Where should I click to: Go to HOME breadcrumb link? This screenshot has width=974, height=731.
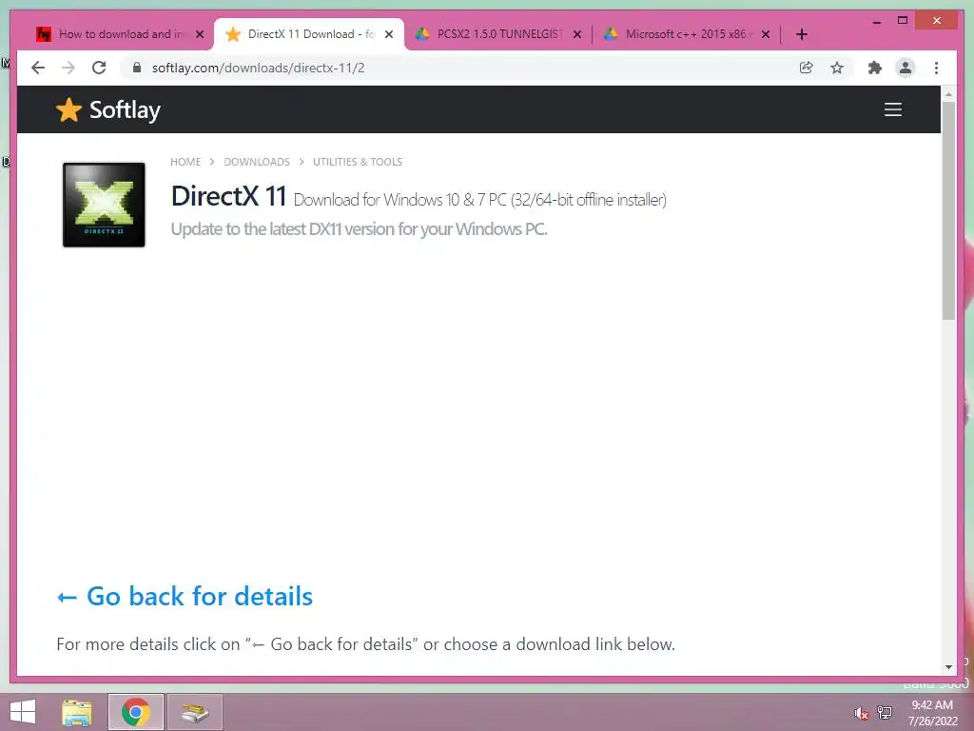[x=185, y=162]
